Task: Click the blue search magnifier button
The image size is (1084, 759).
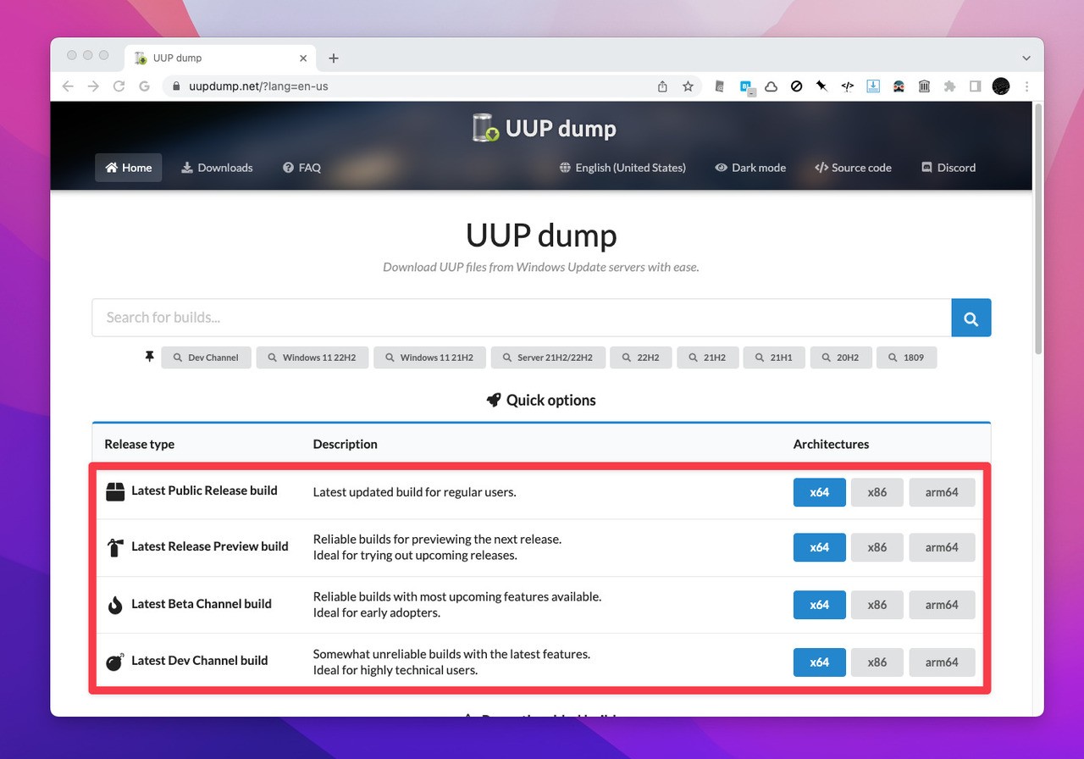Action: point(971,317)
